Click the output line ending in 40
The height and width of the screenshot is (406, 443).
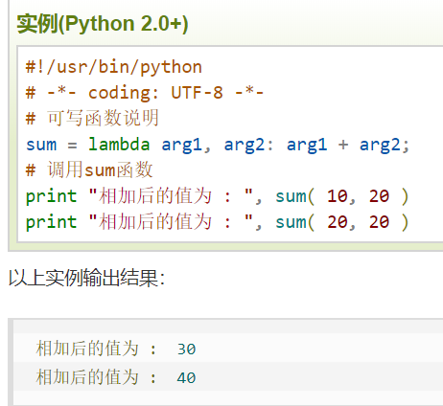pos(116,377)
